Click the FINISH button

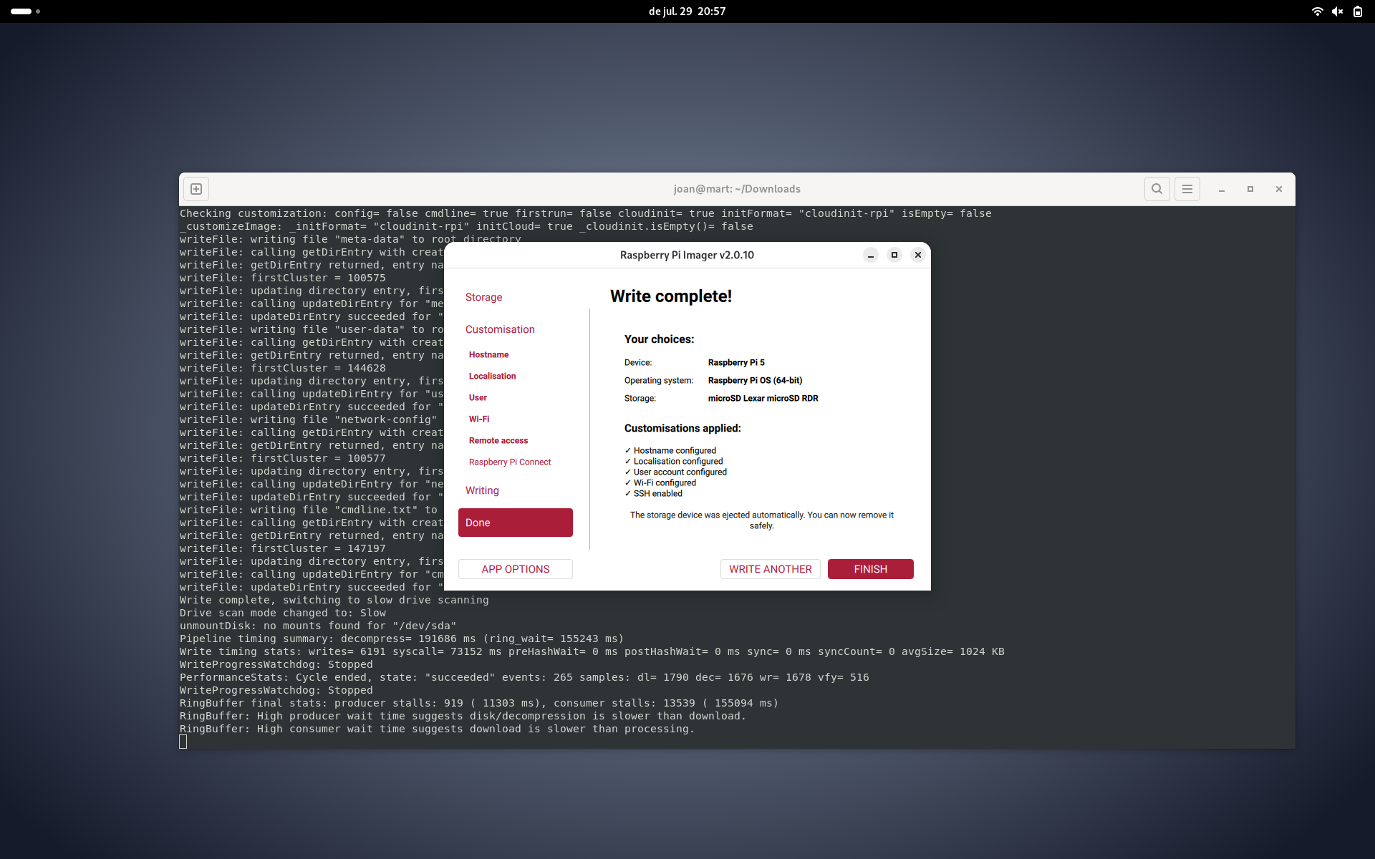pos(871,569)
